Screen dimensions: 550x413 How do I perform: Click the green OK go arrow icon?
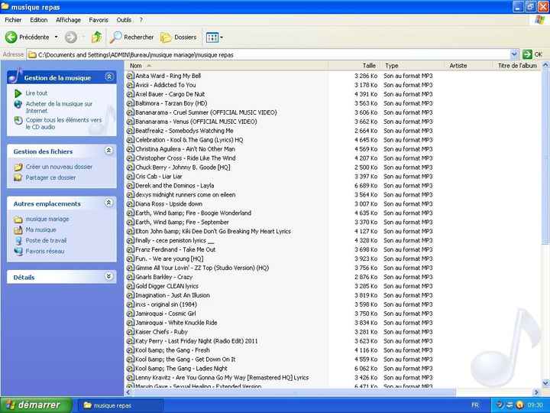[x=527, y=54]
